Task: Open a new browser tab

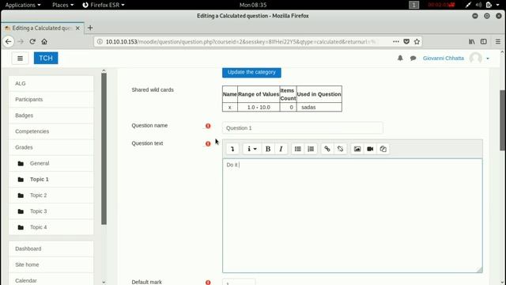Action: (x=90, y=28)
